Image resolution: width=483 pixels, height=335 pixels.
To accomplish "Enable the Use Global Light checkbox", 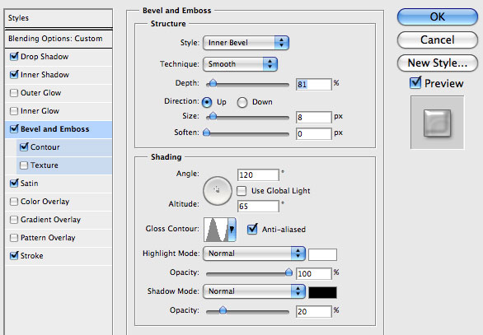I will click(242, 191).
